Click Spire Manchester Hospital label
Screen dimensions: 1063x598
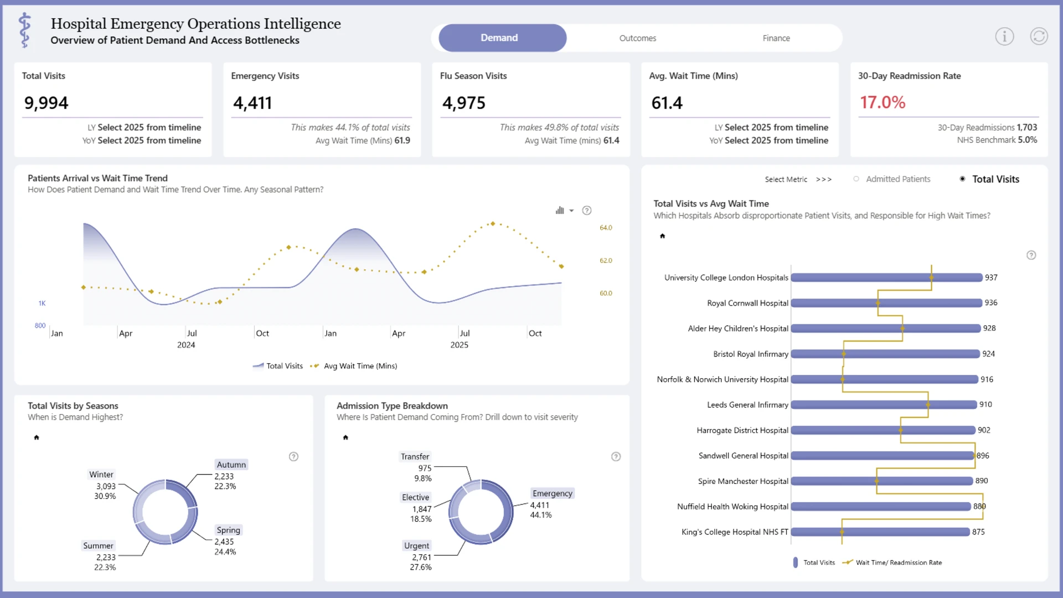tap(743, 481)
